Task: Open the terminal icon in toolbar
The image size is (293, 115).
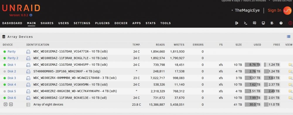Action: coord(246,23)
